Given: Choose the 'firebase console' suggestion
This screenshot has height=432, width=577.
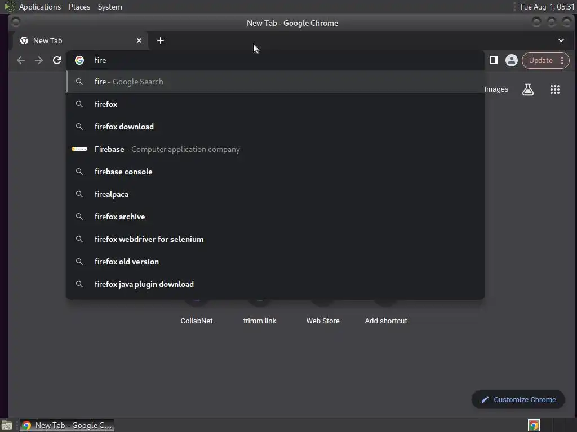Looking at the screenshot, I should point(275,172).
